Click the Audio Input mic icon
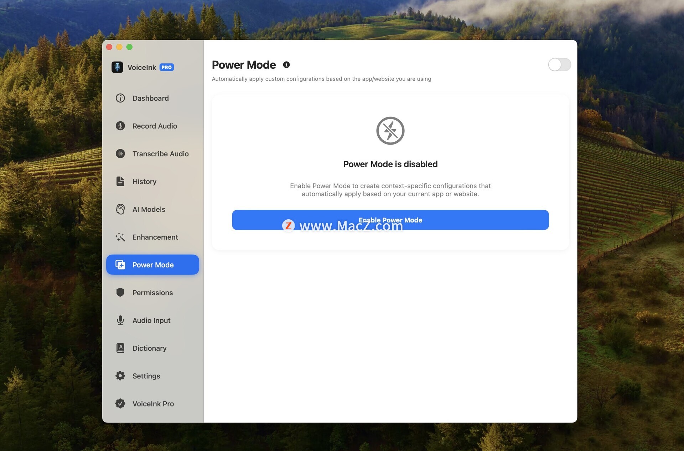The height and width of the screenshot is (451, 684). [x=120, y=320]
